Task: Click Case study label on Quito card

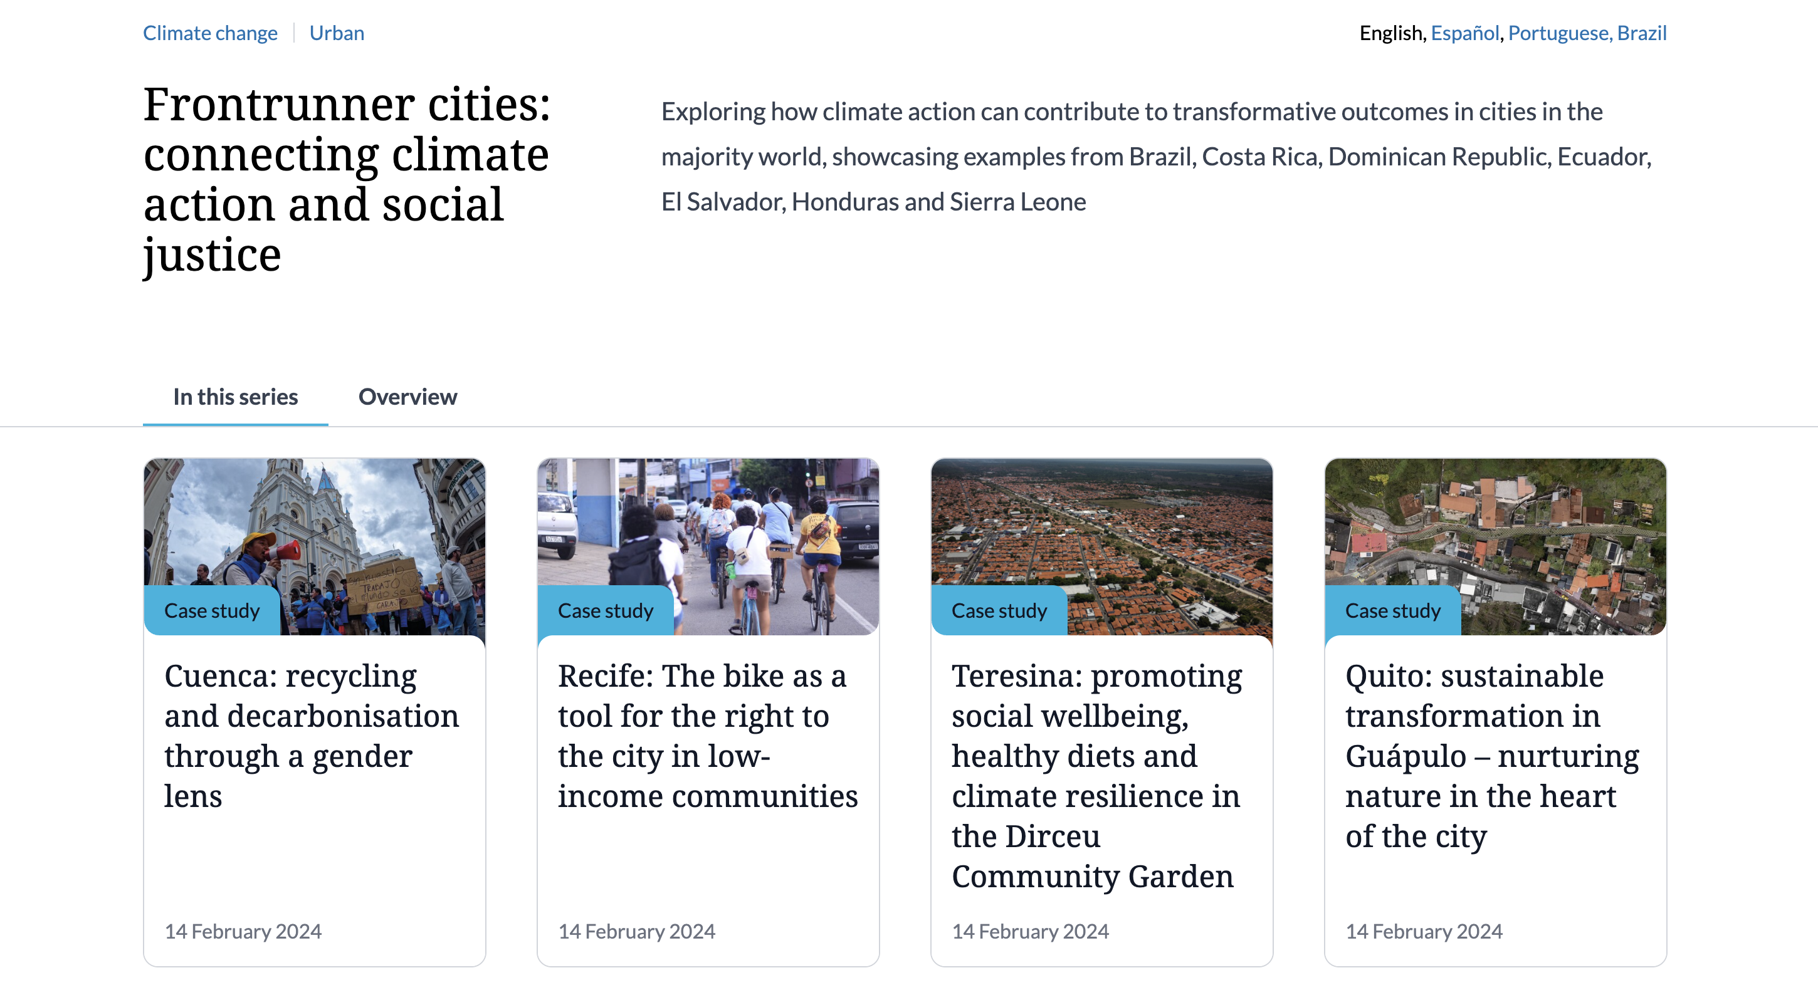Action: pos(1392,611)
